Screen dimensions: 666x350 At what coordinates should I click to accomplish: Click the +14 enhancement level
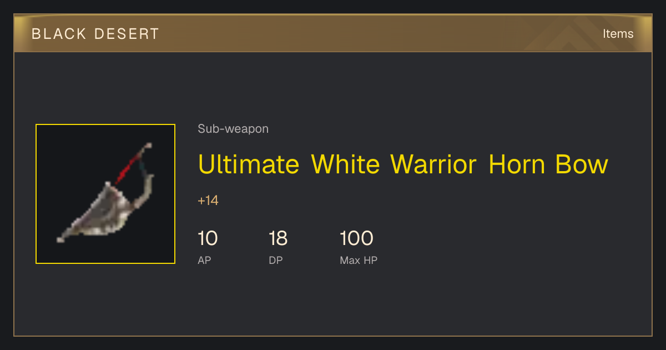pos(208,201)
